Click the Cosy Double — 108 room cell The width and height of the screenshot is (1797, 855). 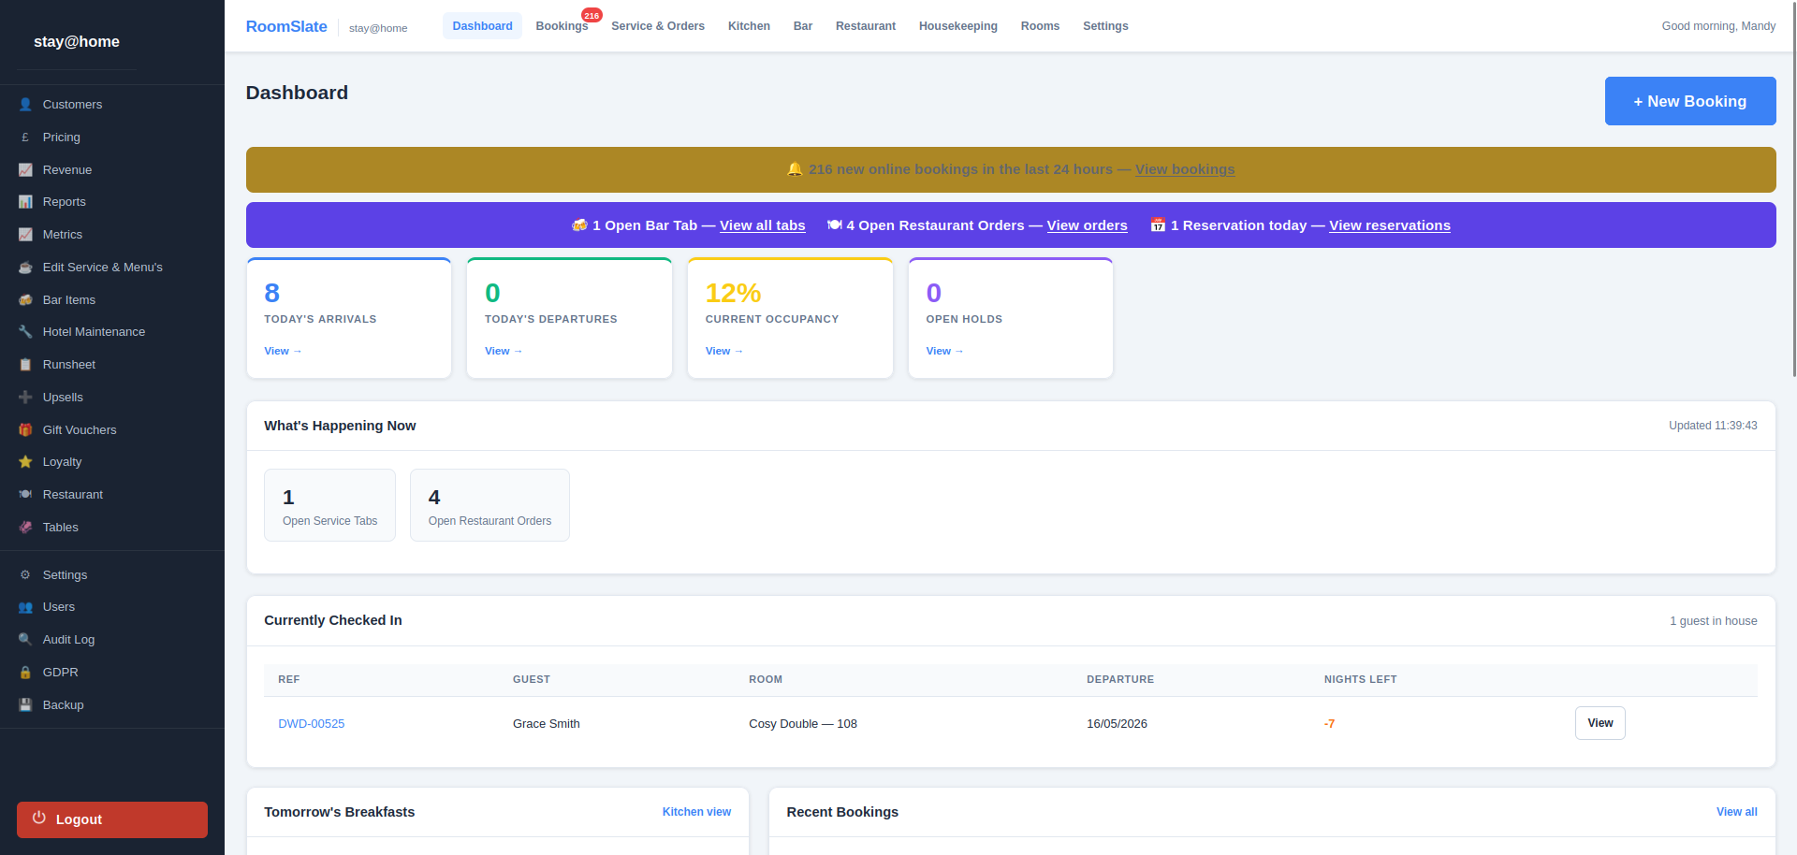(x=803, y=724)
